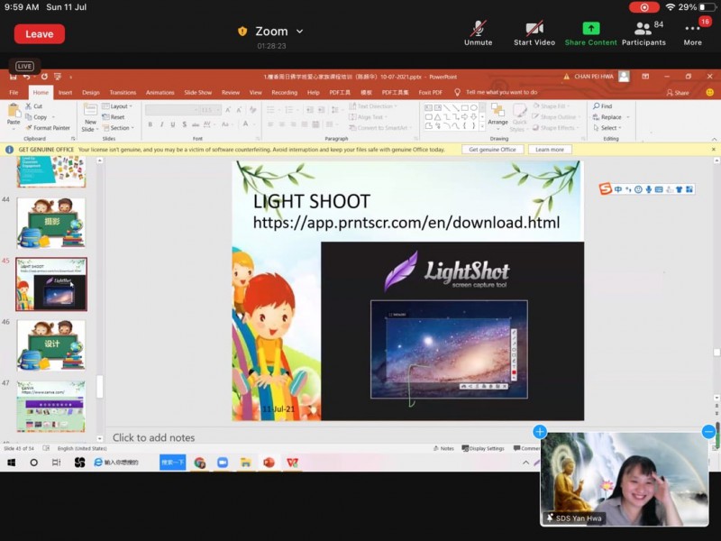Expand the Layout dropdown in Slides group
This screenshot has height=541, width=721.
pyautogui.click(x=119, y=106)
